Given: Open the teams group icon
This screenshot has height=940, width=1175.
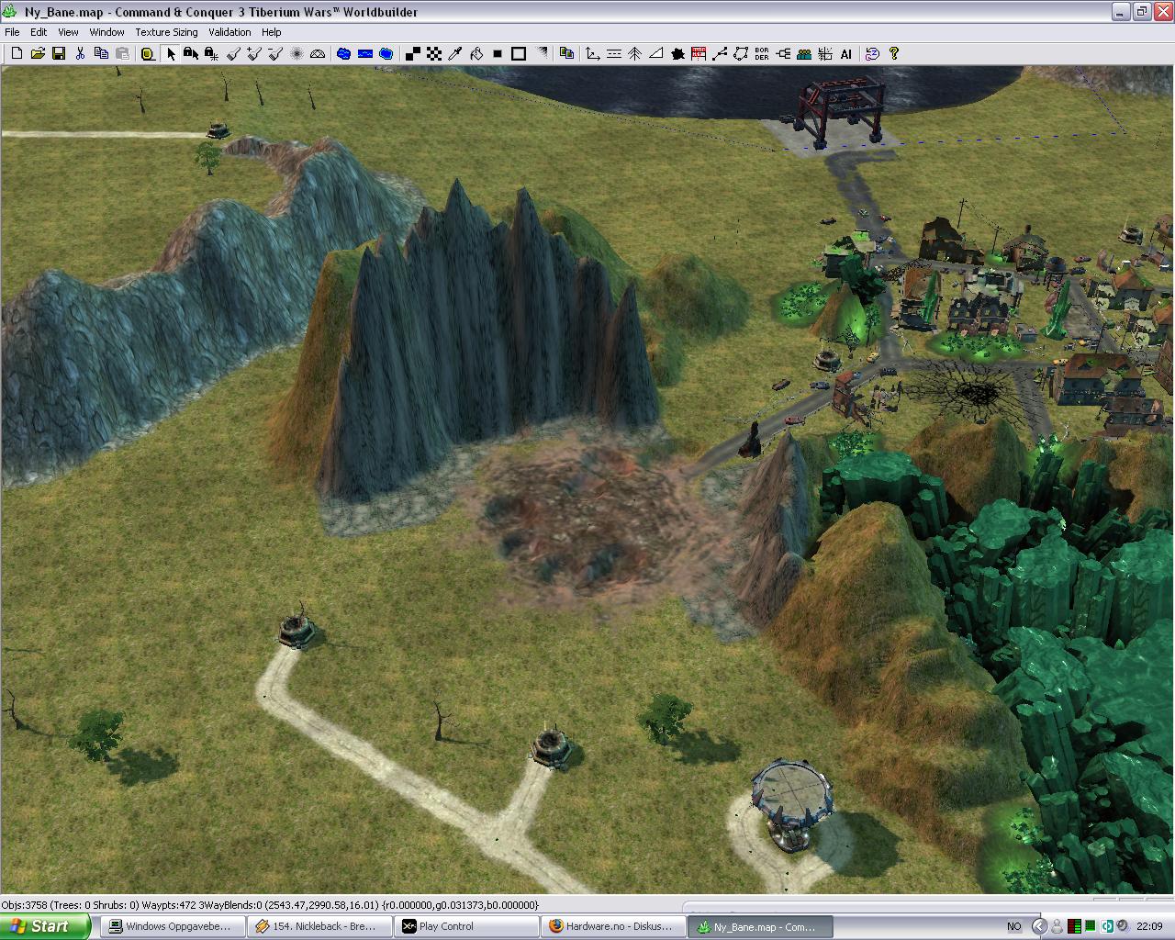Looking at the screenshot, I should point(804,54).
